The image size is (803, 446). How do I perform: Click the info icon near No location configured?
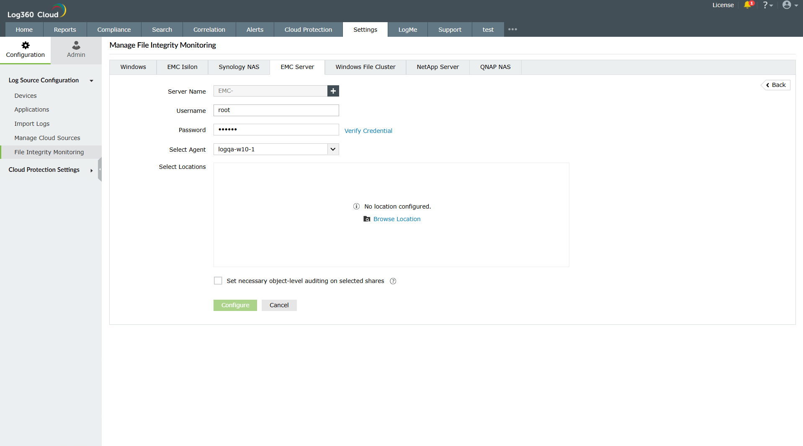point(356,206)
